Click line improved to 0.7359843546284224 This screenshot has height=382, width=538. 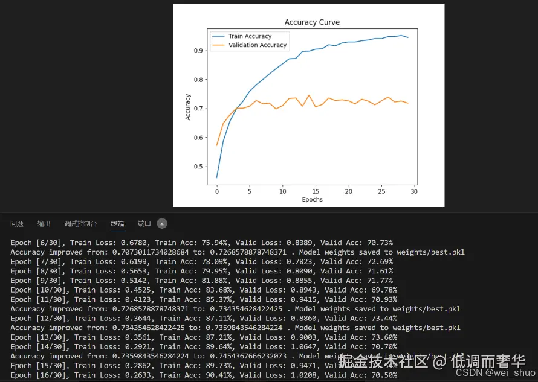click(235, 328)
